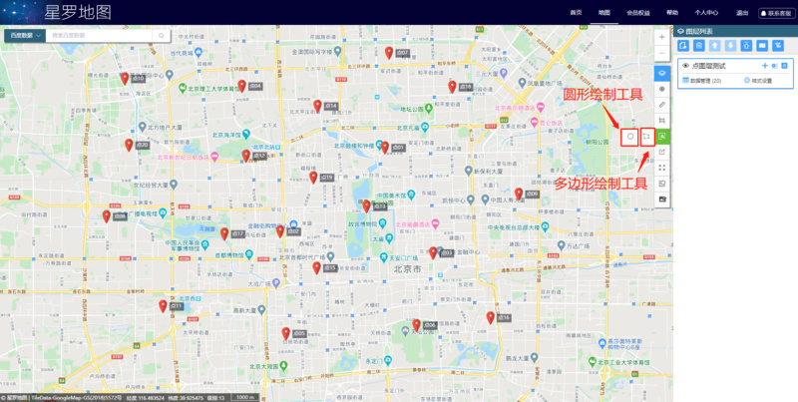Delete layer using the trash icon
Screen dimensions: 798x402
699,46
